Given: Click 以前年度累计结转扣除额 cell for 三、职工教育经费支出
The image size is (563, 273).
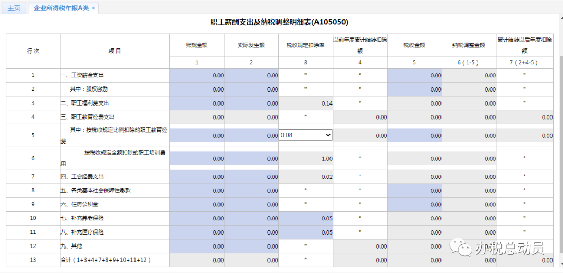Looking at the screenshot, I should [360, 117].
